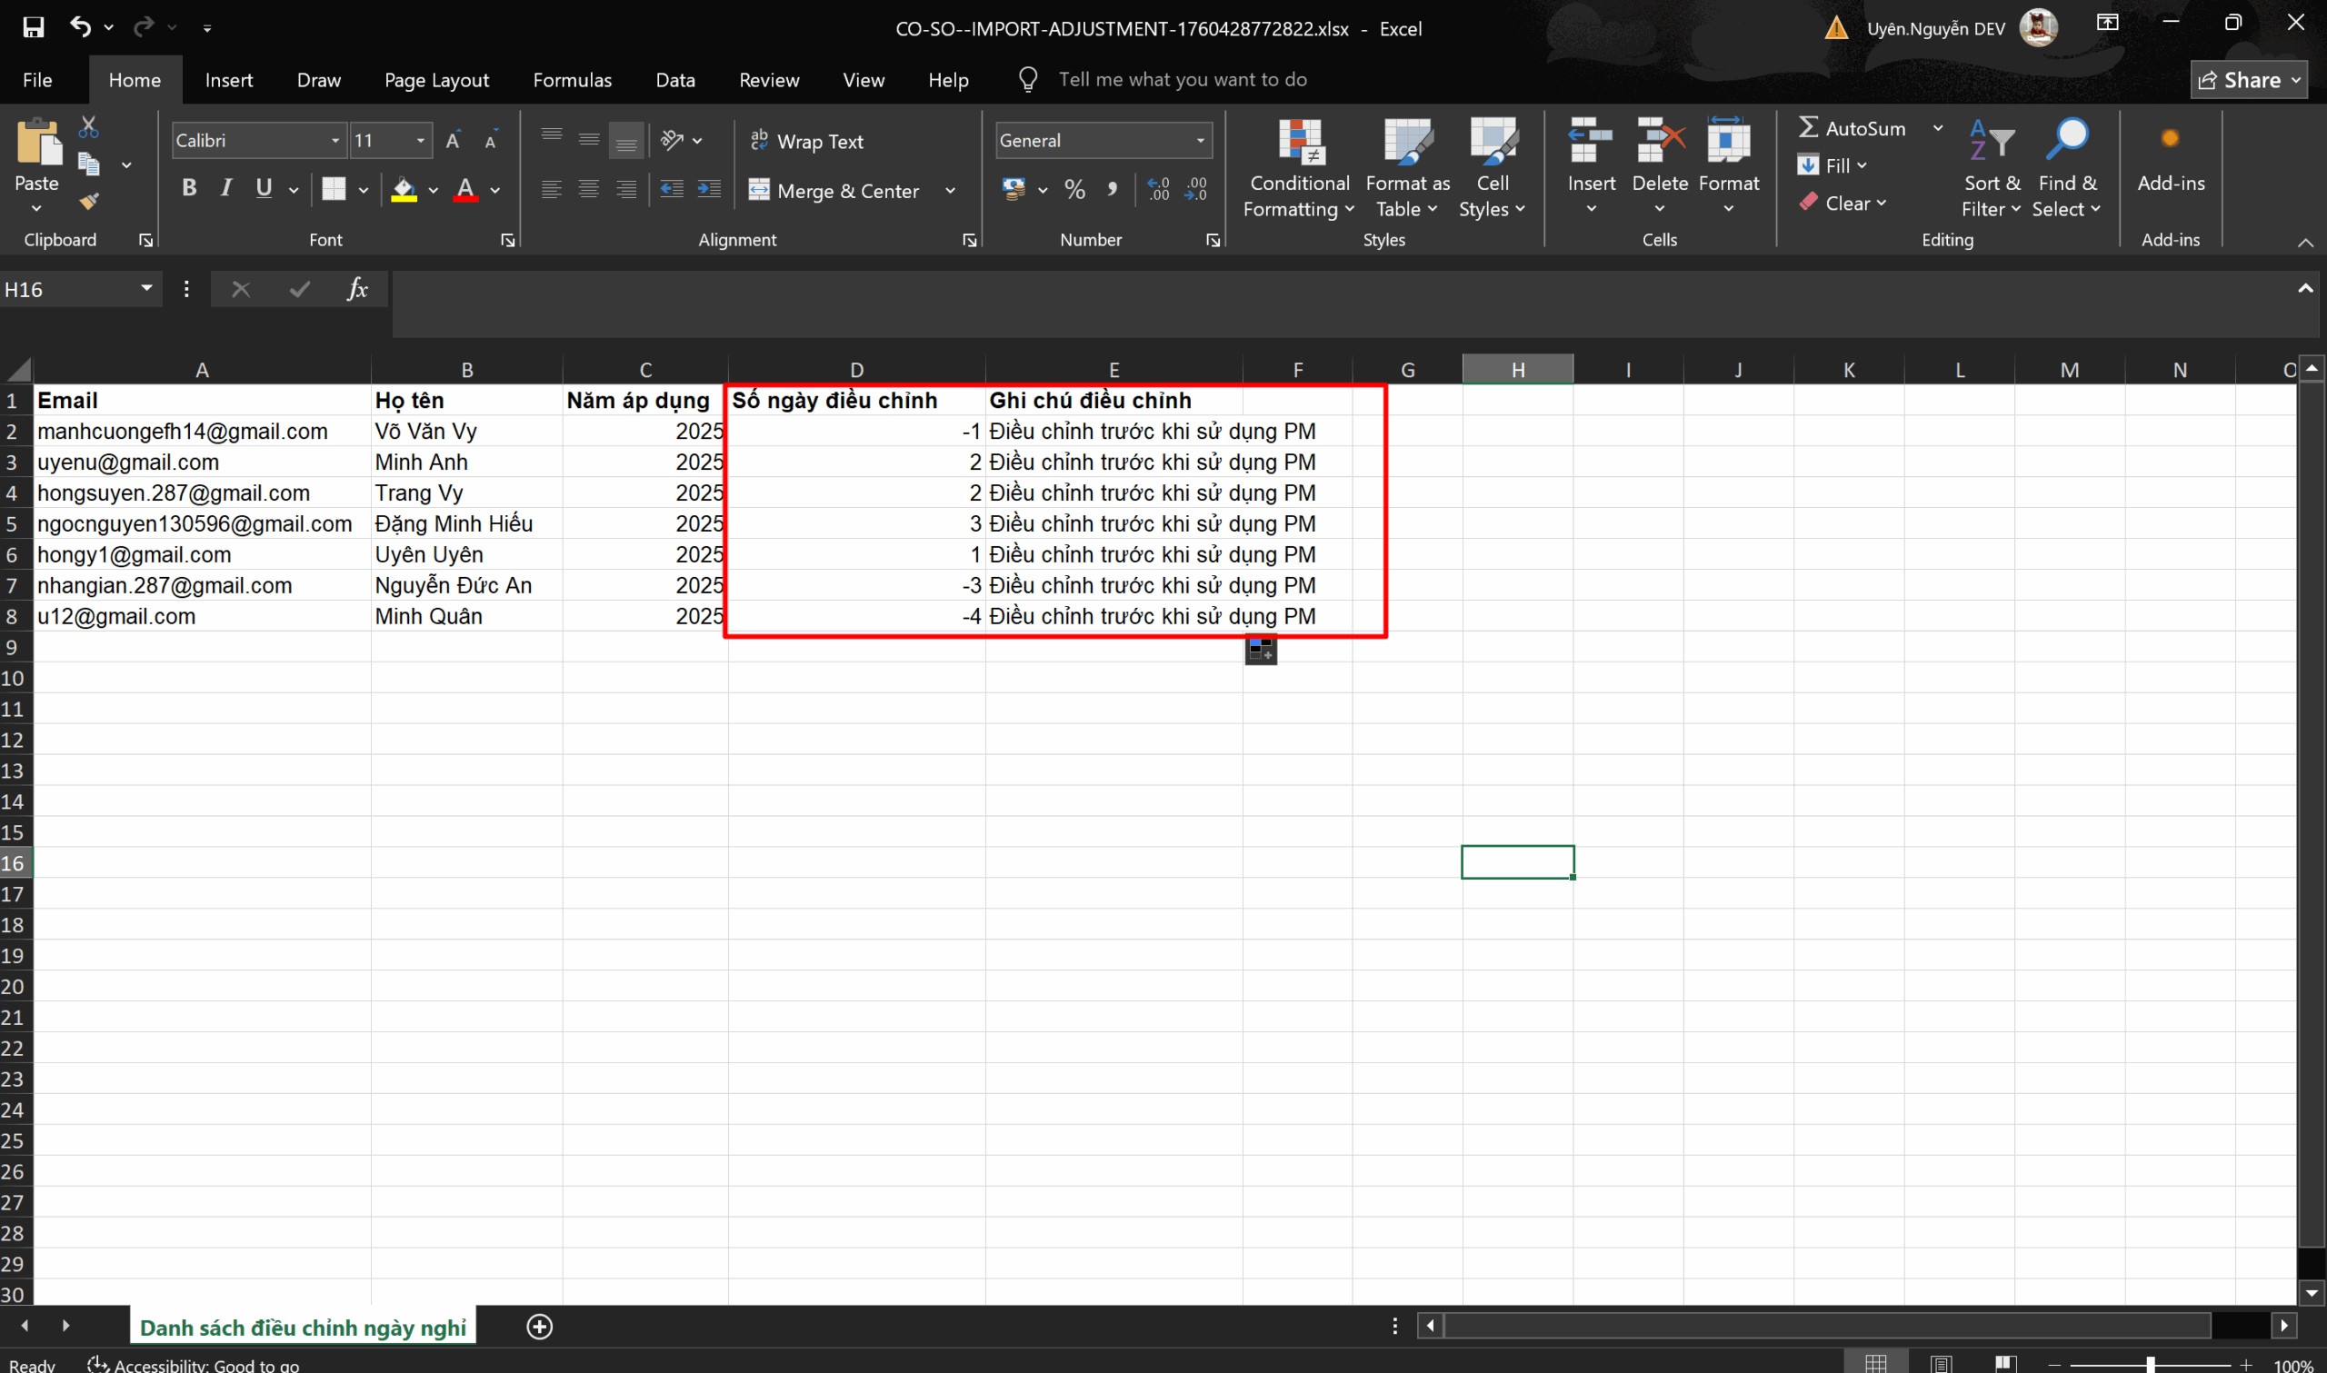Toggle Italic formatting
This screenshot has height=1373, width=2327.
point(225,189)
